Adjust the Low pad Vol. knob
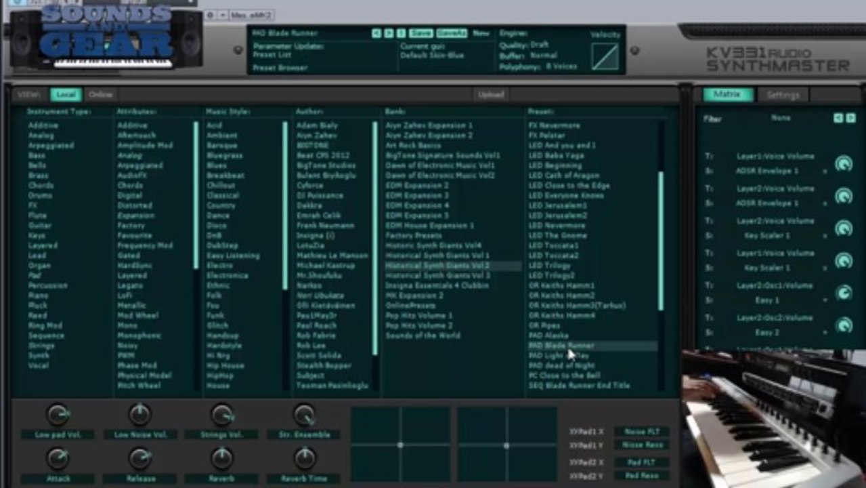The width and height of the screenshot is (866, 488). 57,413
